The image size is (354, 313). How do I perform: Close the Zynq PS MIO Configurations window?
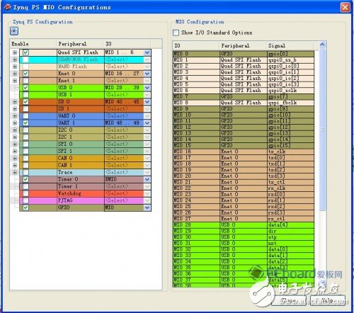[x=345, y=7]
